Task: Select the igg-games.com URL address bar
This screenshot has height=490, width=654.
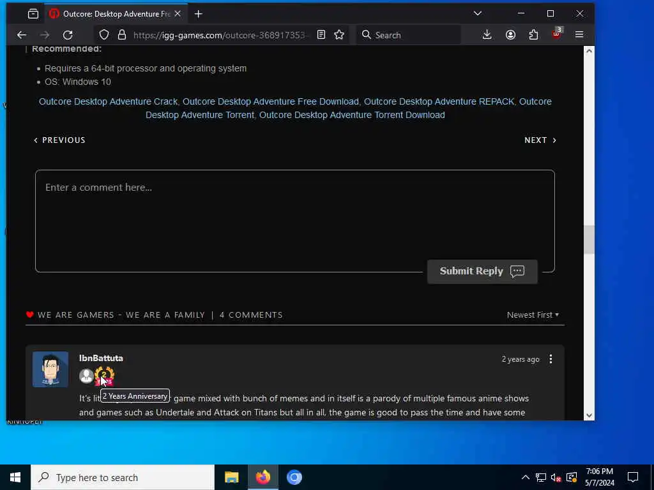Action: (222, 35)
